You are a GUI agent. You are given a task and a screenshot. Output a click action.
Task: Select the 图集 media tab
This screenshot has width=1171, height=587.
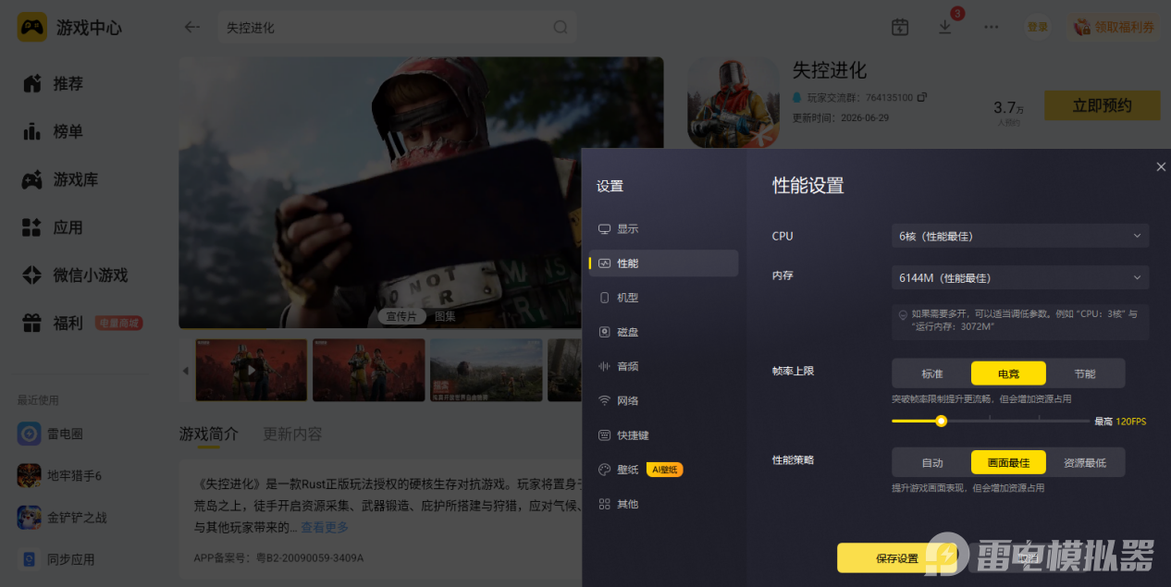point(445,316)
